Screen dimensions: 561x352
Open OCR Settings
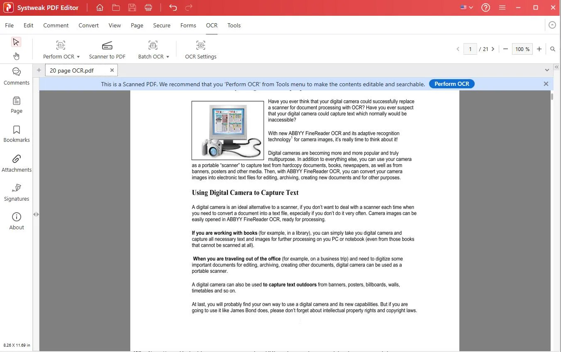pos(201,50)
